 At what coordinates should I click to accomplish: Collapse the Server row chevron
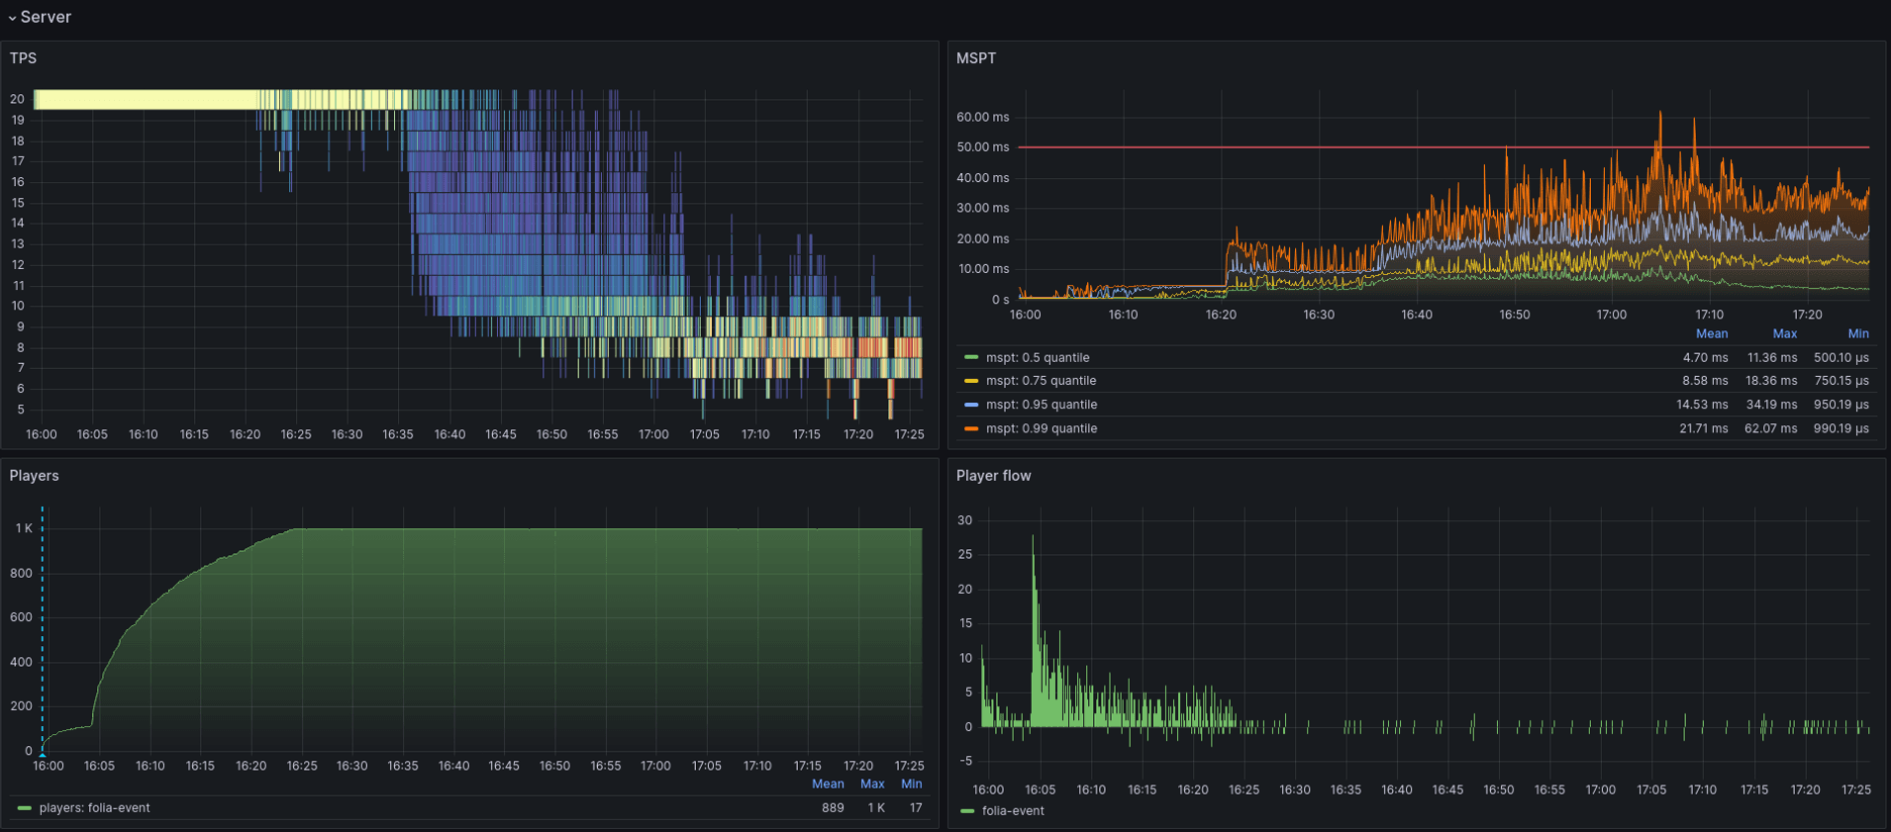pyautogui.click(x=12, y=18)
